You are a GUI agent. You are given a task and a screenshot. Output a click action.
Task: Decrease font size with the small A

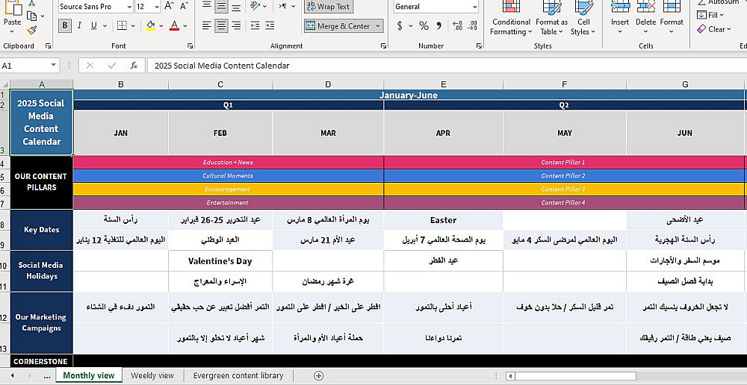point(184,7)
